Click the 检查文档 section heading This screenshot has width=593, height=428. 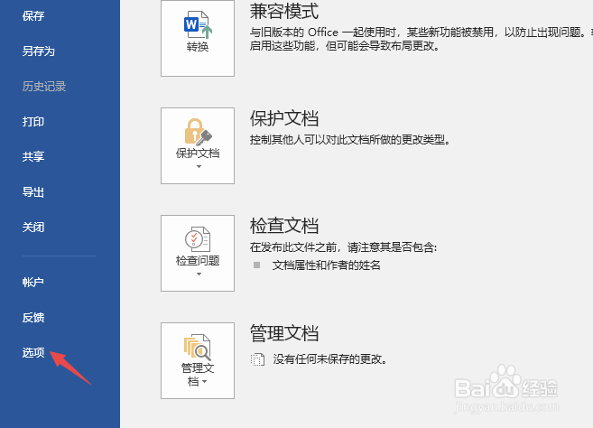point(284,226)
